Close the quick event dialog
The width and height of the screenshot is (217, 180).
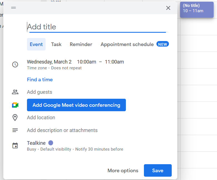pos(168,8)
